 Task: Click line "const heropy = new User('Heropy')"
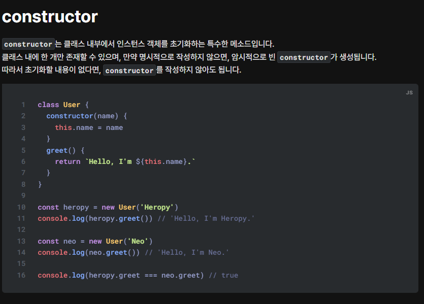[x=108, y=207]
